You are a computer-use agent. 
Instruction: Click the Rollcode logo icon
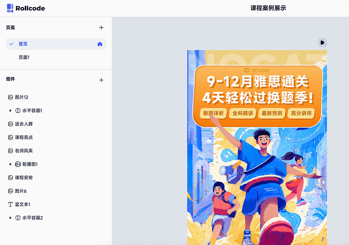(x=10, y=8)
